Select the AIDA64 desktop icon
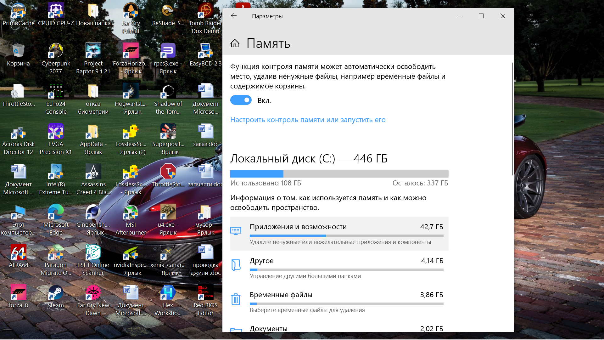Viewport: 604px width, 340px height. (18, 253)
